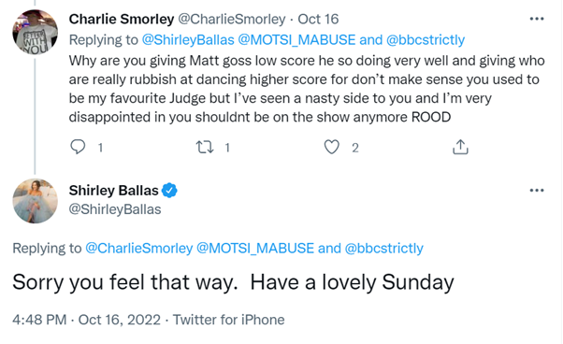Click the Shirley Ballas display name

pyautogui.click(x=113, y=191)
